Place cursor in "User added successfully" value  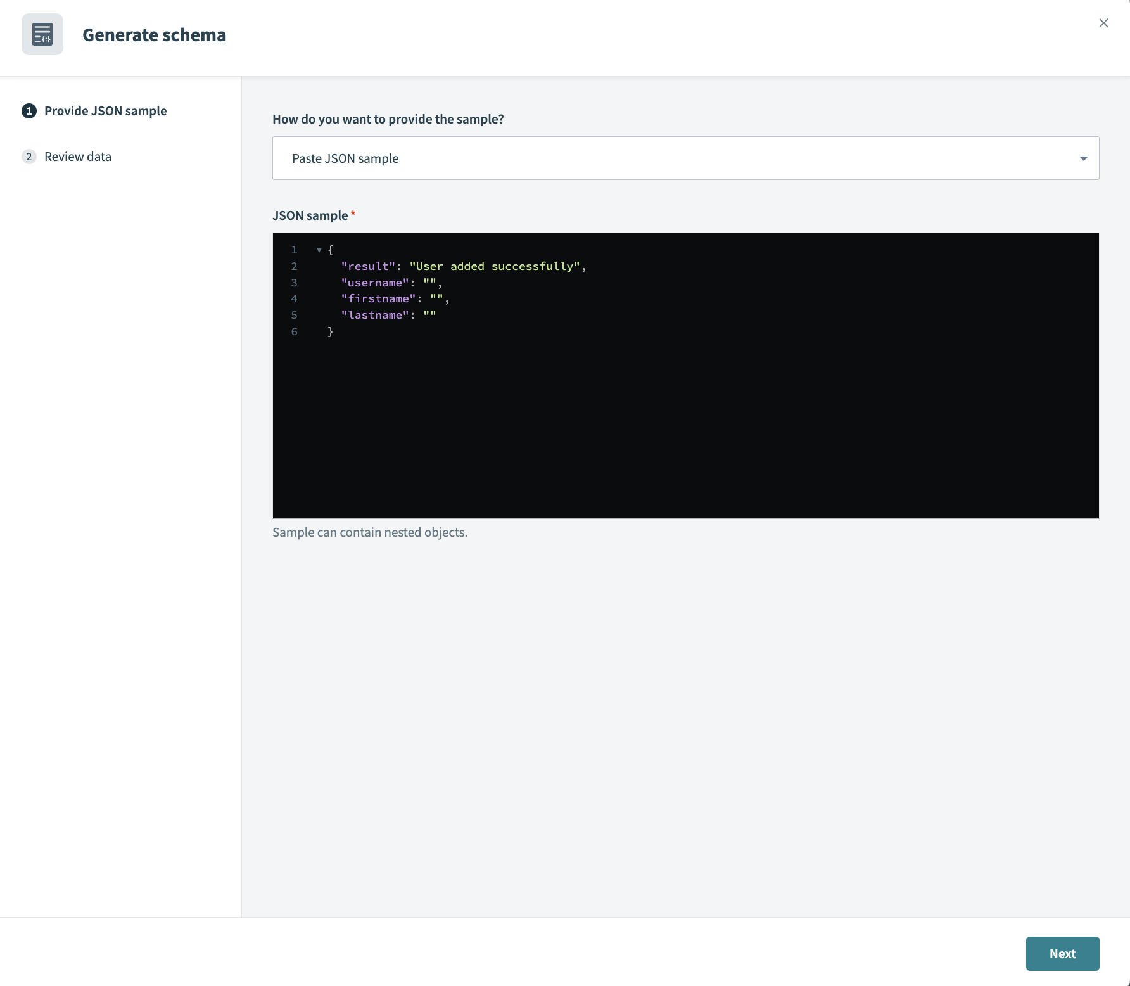[x=494, y=266]
